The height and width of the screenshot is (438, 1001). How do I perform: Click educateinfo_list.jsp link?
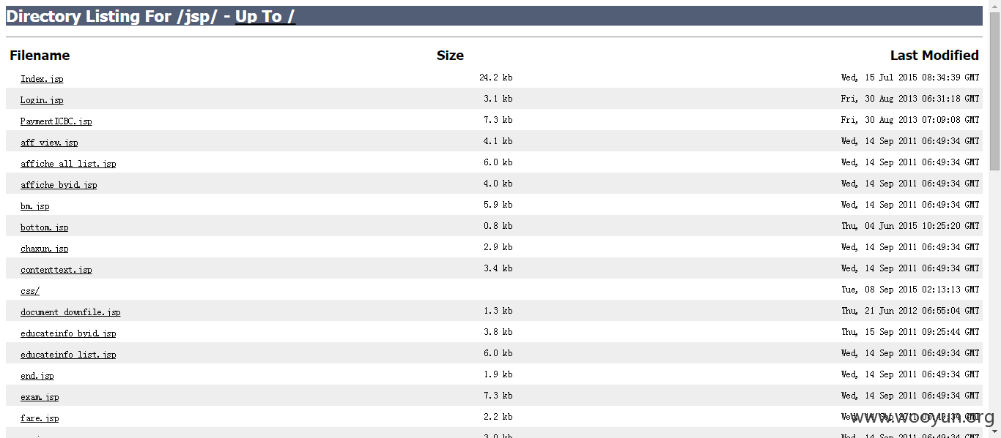click(x=68, y=355)
